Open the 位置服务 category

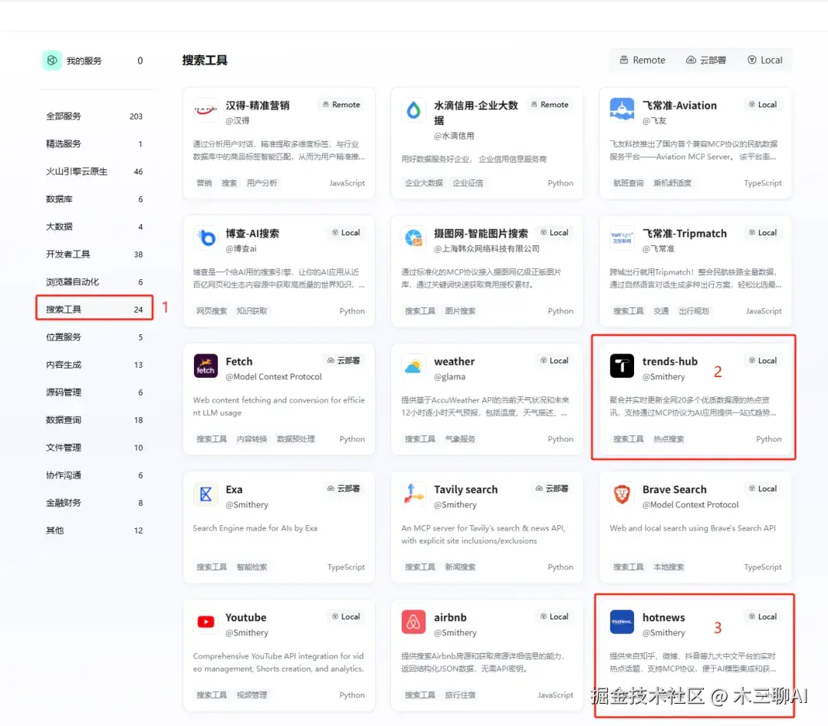pos(94,337)
